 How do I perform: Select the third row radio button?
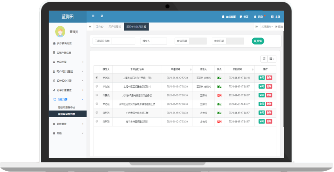tap(97, 95)
